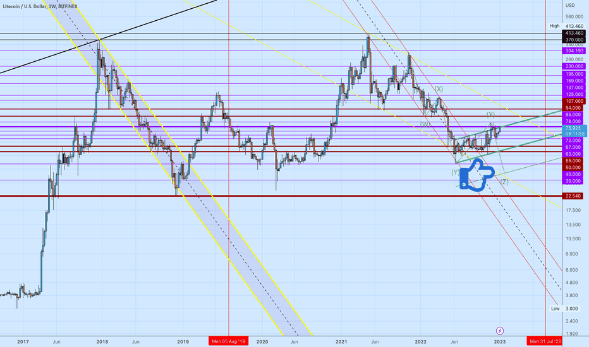Click the 560.000 axis value
Screen dimensions: 589x347
coord(574,17)
